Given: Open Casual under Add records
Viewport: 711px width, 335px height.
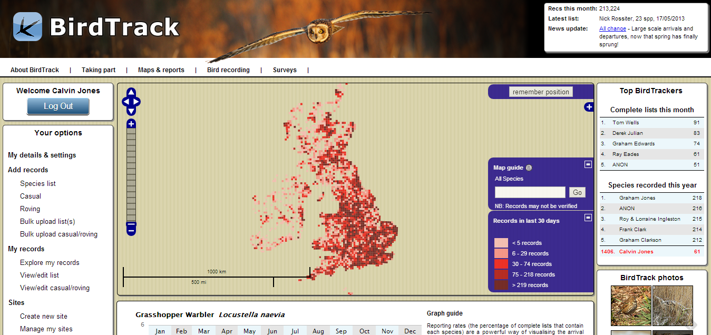Looking at the screenshot, I should [x=31, y=196].
